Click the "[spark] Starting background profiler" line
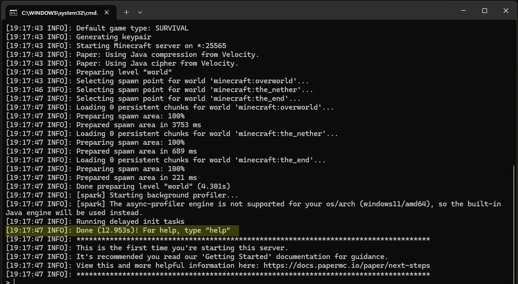This screenshot has height=284, width=518. (x=157, y=195)
